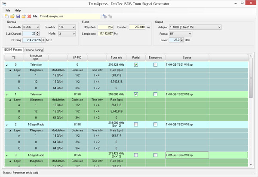The image size is (258, 177).
Task: Open the Guard itv dropdown
Action: (67, 27)
